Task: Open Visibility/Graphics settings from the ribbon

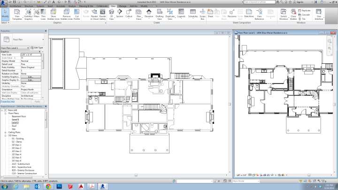Action: [x=28, y=14]
